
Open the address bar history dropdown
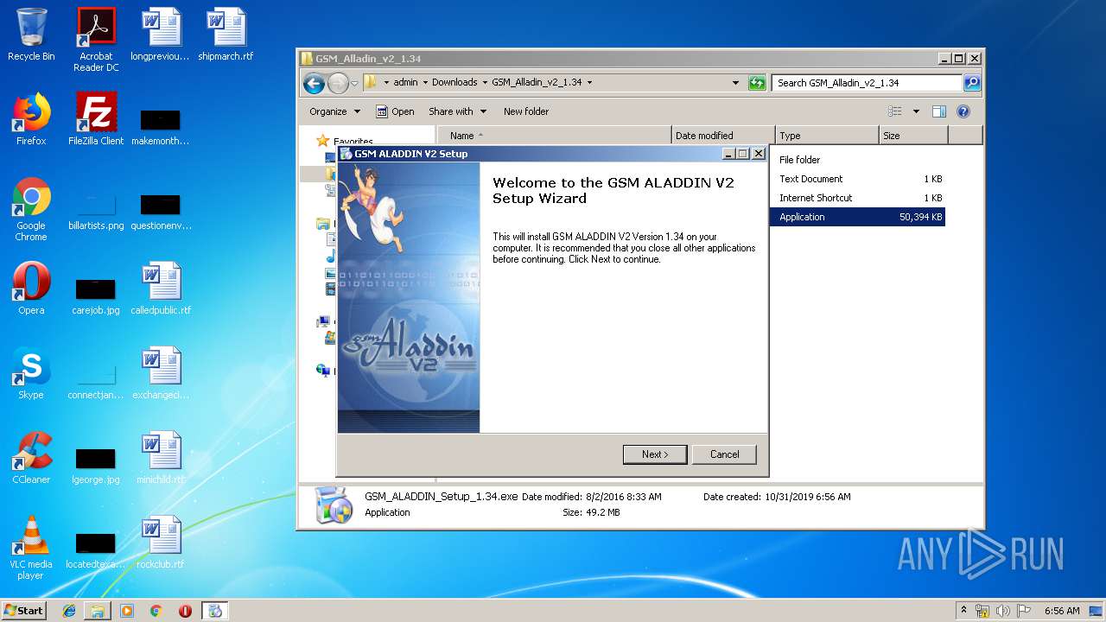[x=735, y=83]
